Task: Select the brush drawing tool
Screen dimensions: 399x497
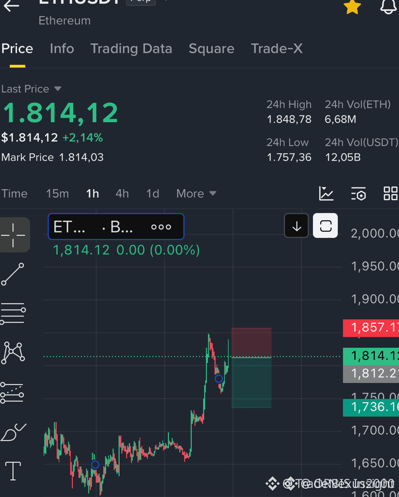Action: 13,432
